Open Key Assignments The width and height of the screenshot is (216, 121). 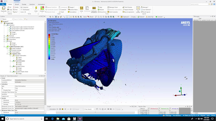pos(128,12)
